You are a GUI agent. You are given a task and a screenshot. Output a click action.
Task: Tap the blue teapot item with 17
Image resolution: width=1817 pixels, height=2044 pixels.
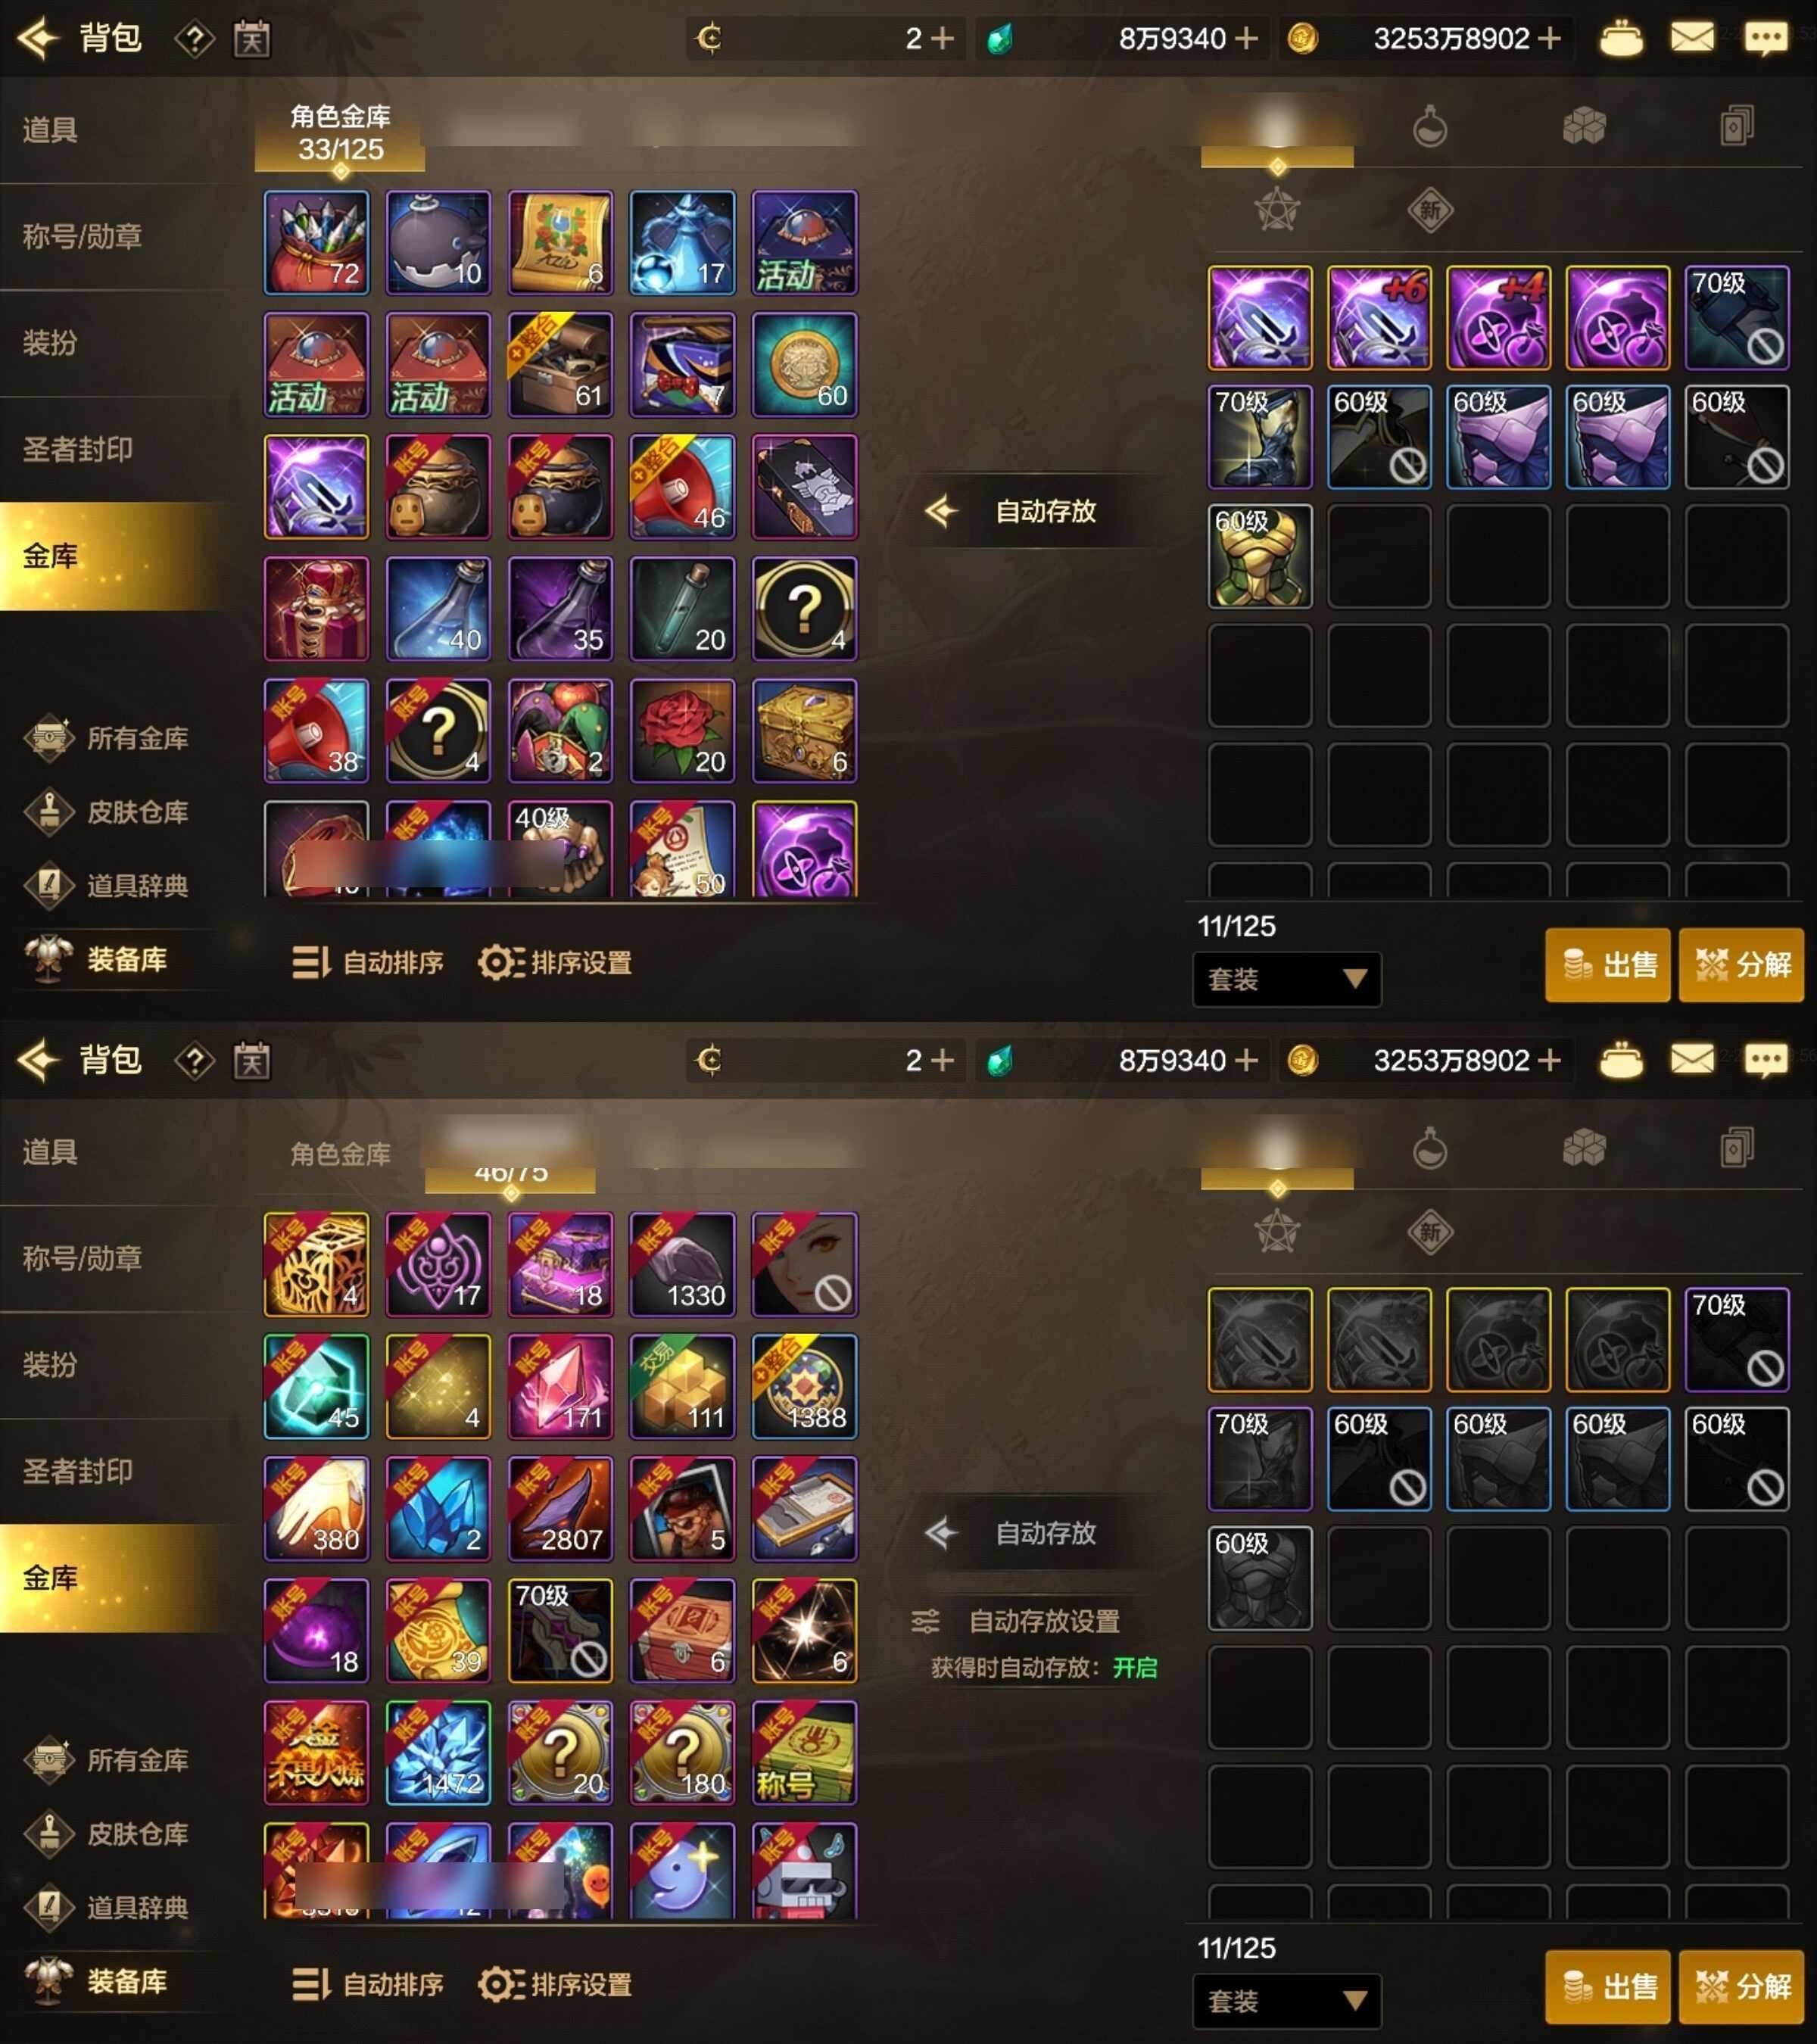pyautogui.click(x=682, y=243)
